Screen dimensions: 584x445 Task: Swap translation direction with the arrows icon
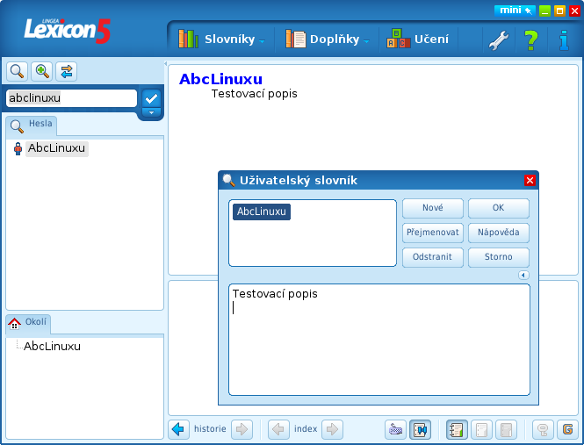pyautogui.click(x=66, y=71)
